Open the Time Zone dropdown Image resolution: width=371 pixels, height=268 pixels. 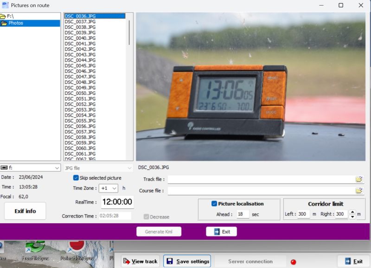(109, 188)
